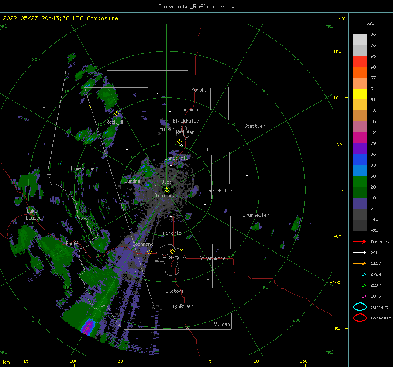Click the Vulcan city label
The width and height of the screenshot is (393, 367).
point(222,324)
